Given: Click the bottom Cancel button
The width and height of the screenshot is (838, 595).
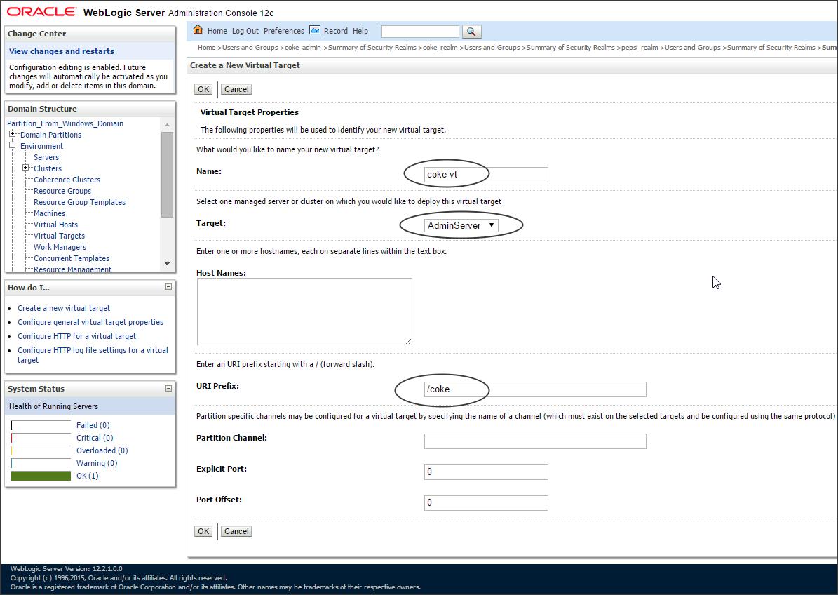Looking at the screenshot, I should (236, 531).
